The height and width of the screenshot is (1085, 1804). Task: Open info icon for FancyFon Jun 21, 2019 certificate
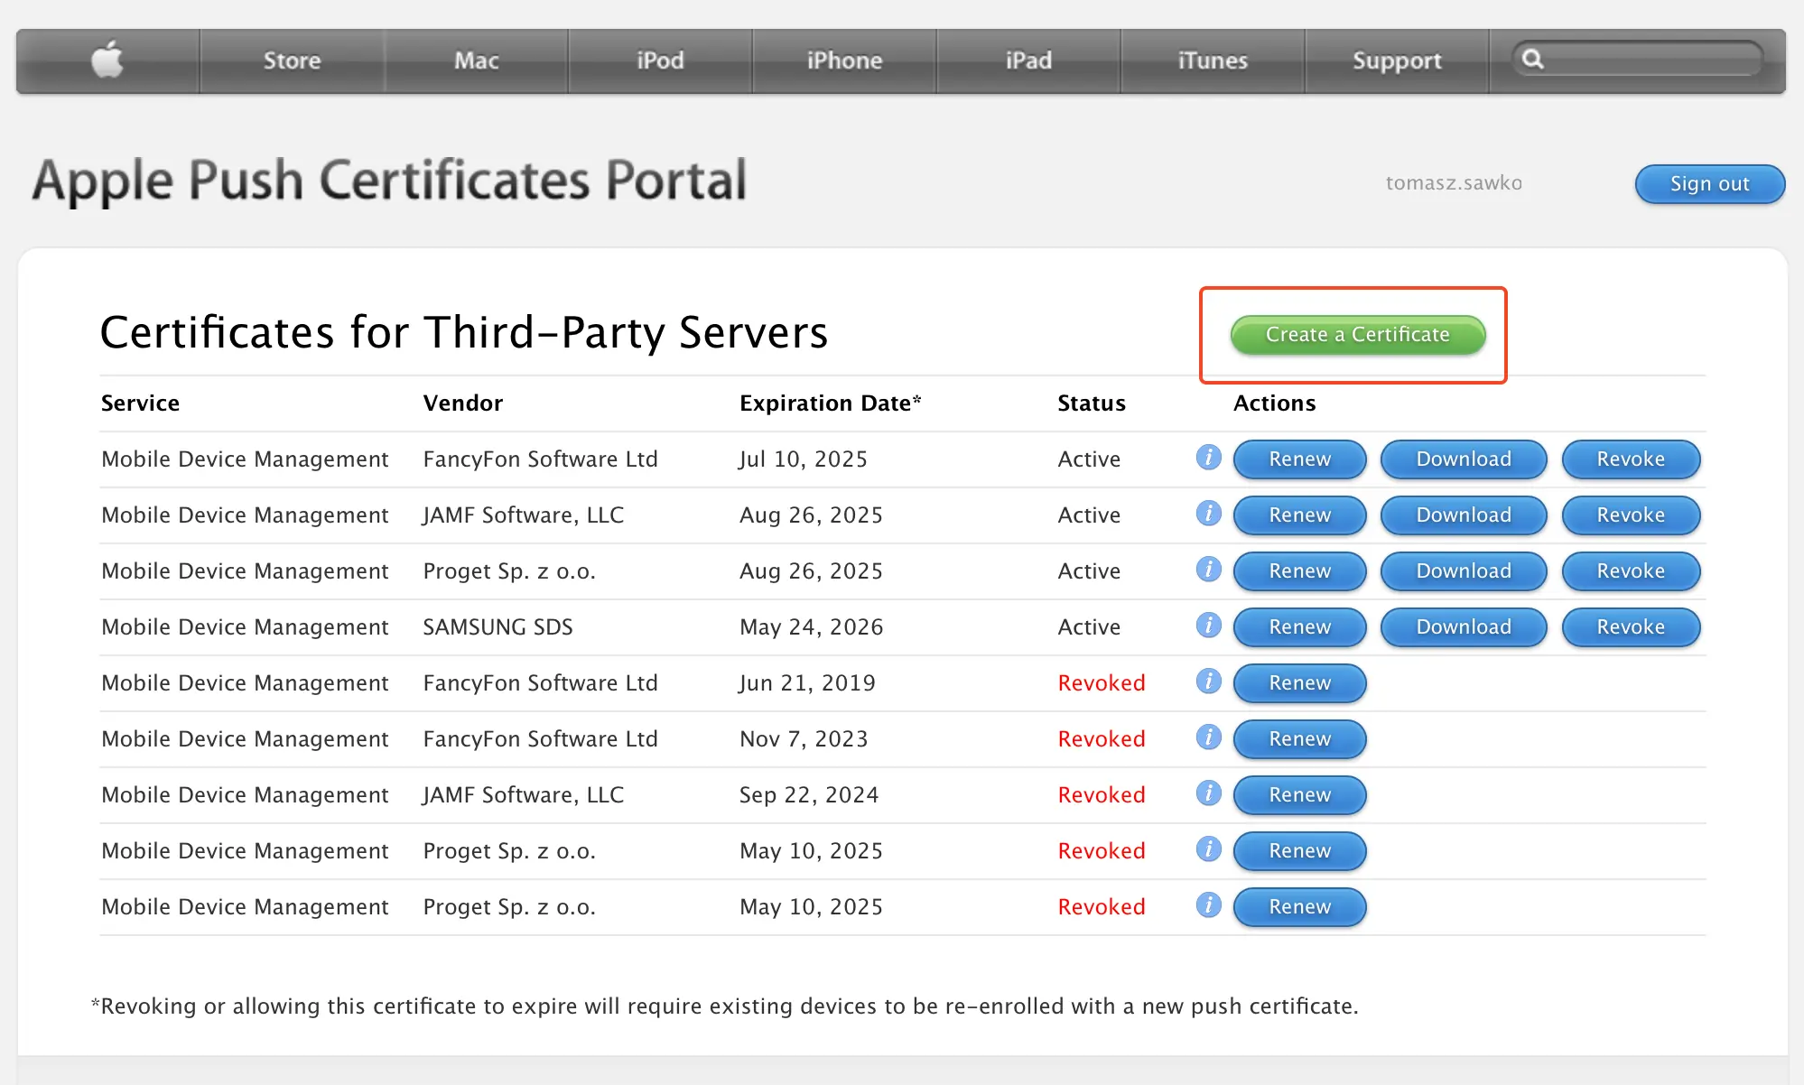click(1208, 682)
